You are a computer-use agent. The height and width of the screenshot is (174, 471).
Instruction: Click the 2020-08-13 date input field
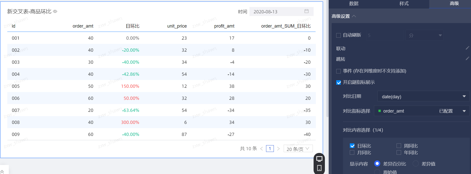[277, 12]
